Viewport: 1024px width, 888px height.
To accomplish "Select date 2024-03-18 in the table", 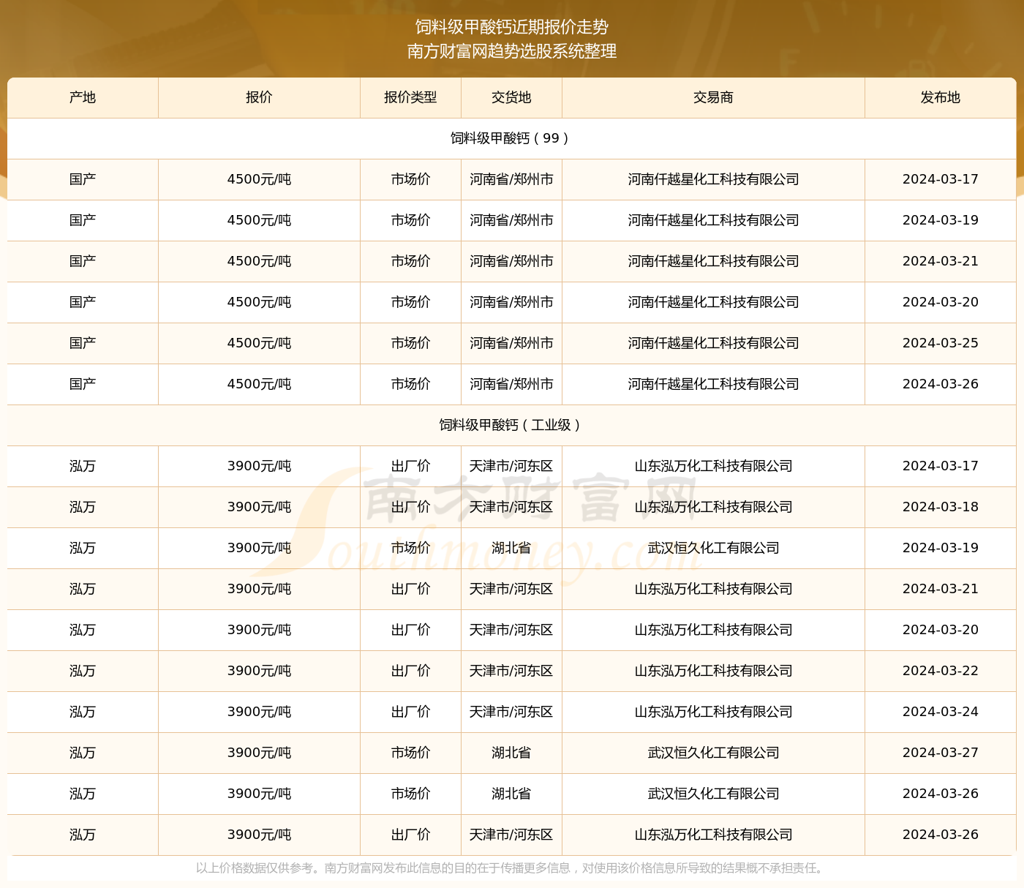I will point(941,507).
